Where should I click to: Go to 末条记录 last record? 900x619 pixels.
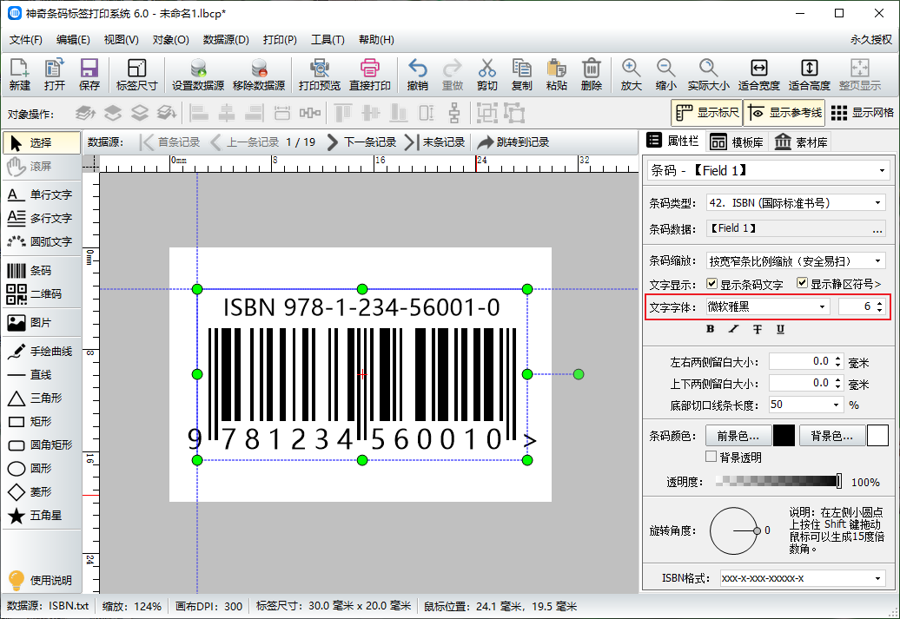click(435, 142)
